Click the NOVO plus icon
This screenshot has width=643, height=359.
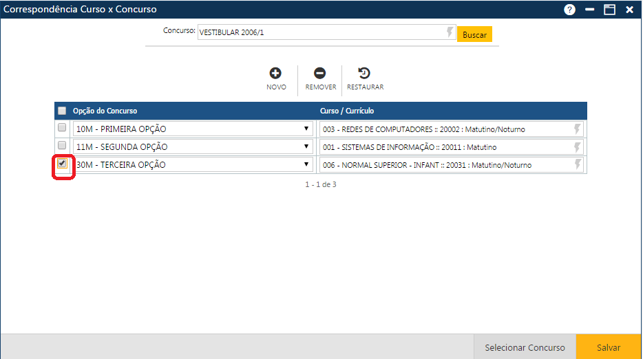pos(275,74)
